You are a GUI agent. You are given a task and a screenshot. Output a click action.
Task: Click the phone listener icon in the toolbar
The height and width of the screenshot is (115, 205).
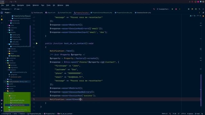(154, 9)
